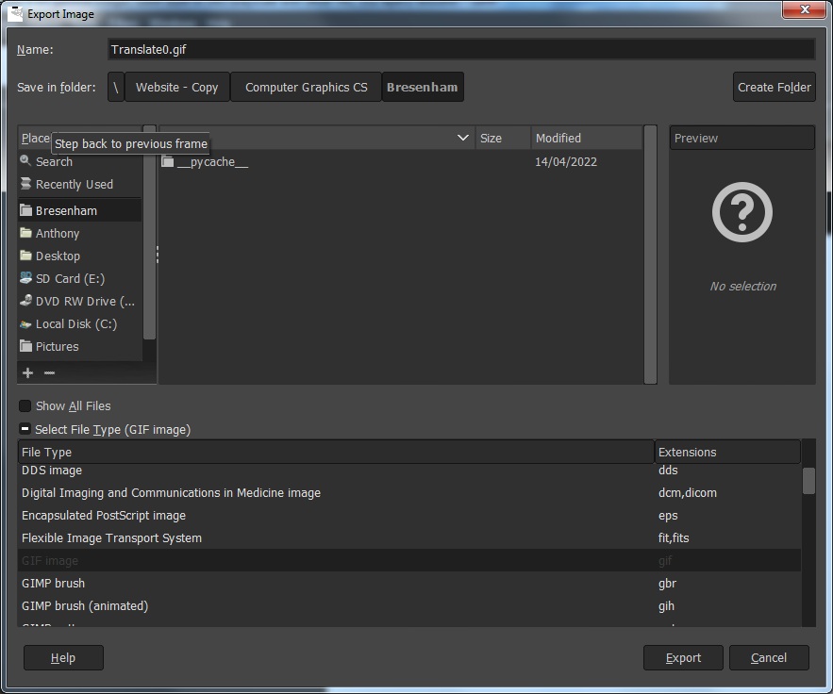Select Digital Imaging and Communications in Medicine image

coord(409,493)
